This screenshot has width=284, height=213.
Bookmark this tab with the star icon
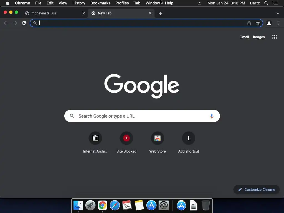(x=258, y=23)
